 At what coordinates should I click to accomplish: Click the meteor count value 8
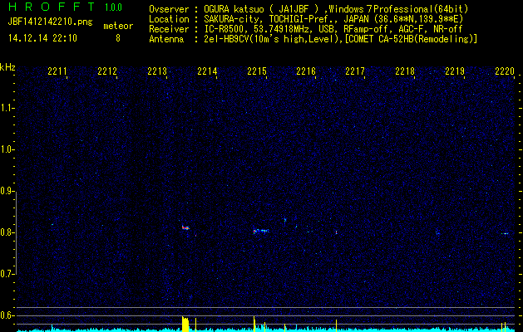coord(118,38)
